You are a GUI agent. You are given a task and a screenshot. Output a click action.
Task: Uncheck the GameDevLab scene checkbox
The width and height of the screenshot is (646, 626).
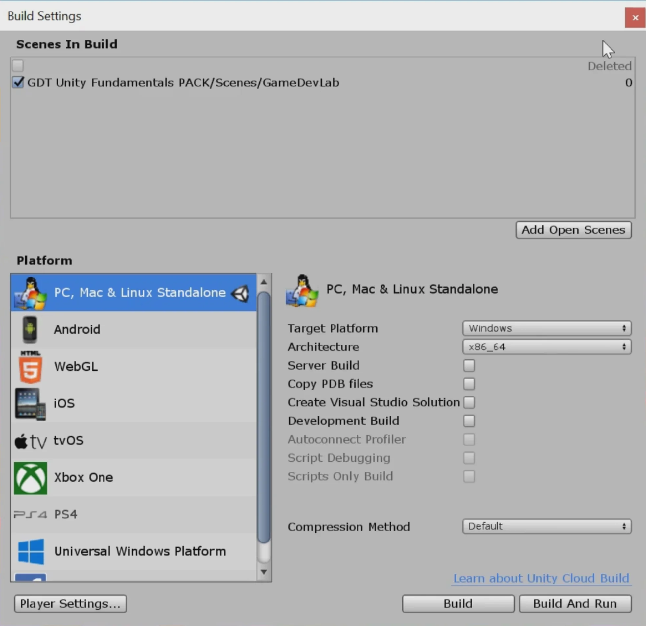[18, 82]
